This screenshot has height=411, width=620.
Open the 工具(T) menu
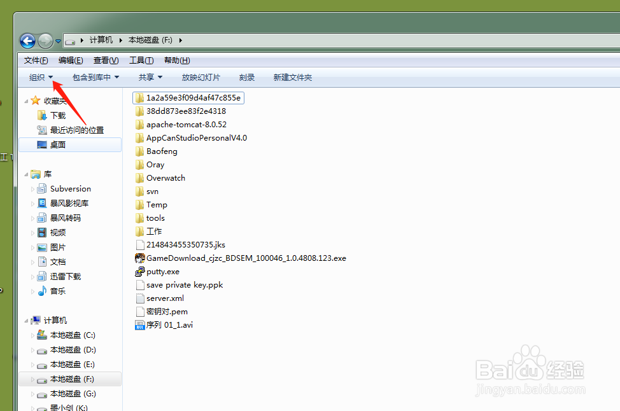tap(141, 60)
